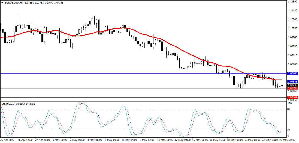The image size is (299, 143).
Task: Click the stochastic scale value 20
Action: [289, 130]
